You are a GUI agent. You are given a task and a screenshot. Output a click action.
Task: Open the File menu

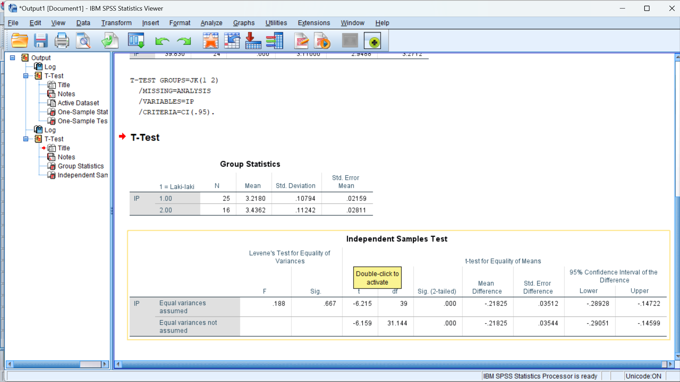click(x=13, y=23)
